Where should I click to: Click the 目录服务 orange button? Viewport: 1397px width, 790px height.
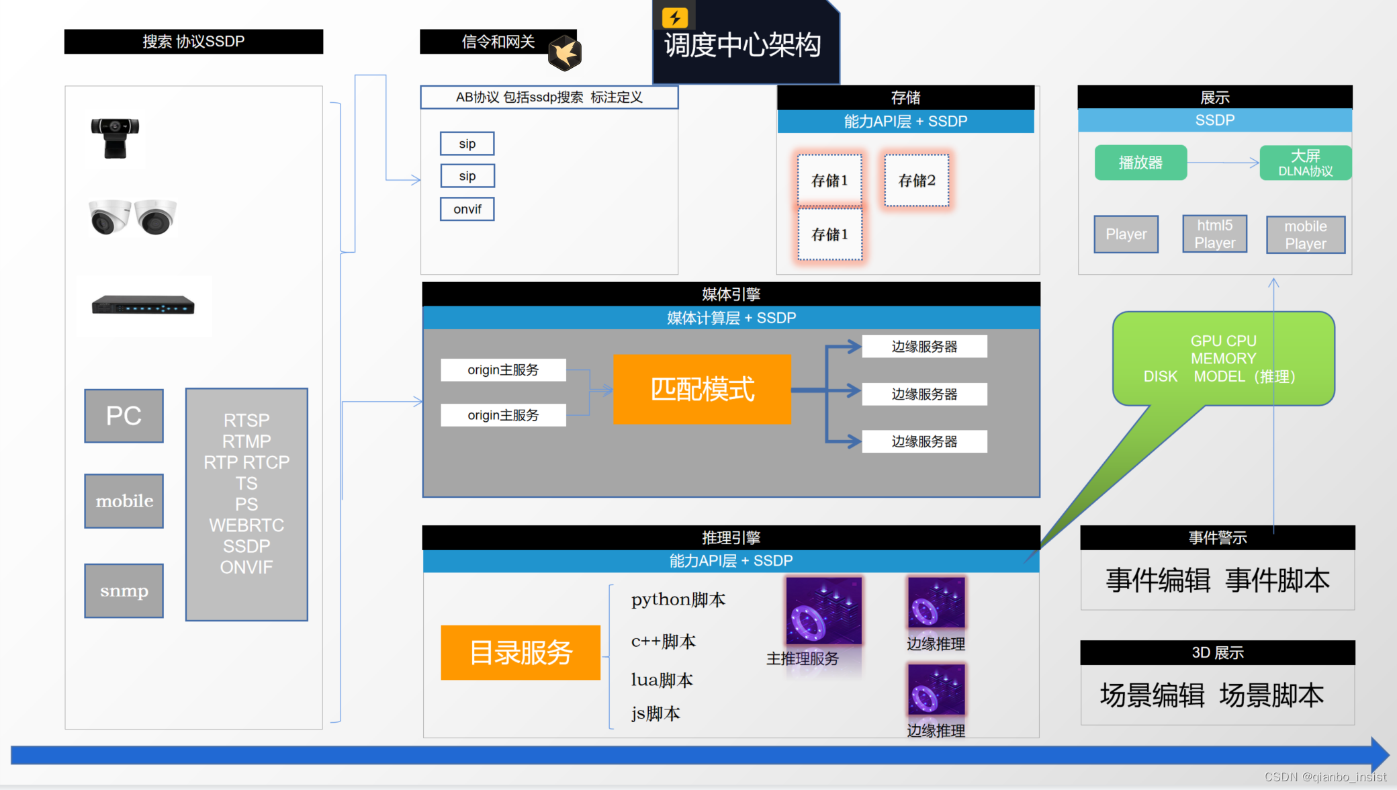click(520, 652)
